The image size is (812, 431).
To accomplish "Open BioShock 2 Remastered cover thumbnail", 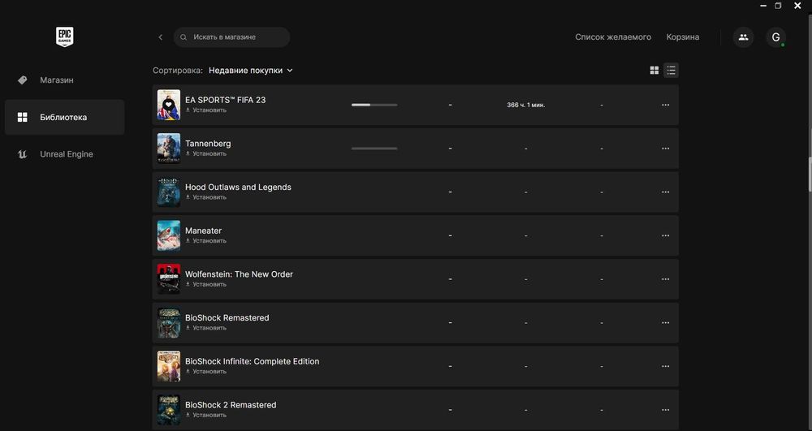I will 169,410.
